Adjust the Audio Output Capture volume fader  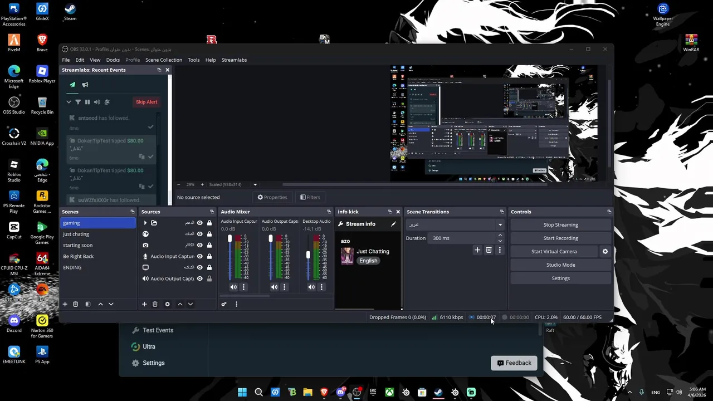point(270,239)
